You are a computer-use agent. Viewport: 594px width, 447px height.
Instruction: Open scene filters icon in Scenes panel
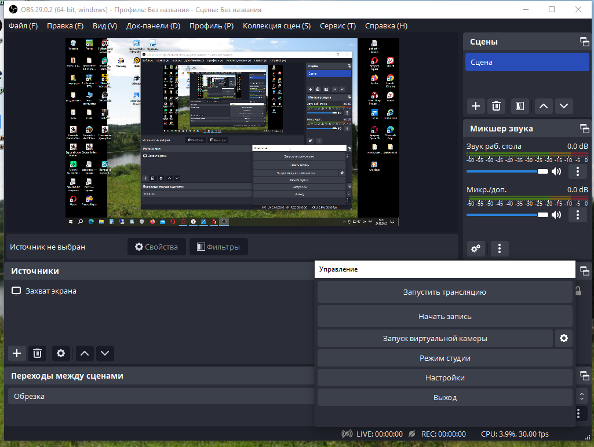coord(520,106)
